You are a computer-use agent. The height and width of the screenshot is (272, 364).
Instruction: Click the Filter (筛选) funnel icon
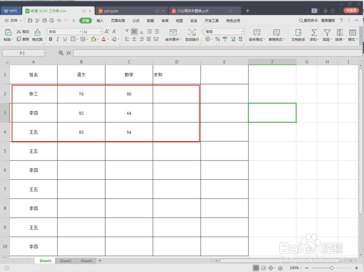click(327, 32)
